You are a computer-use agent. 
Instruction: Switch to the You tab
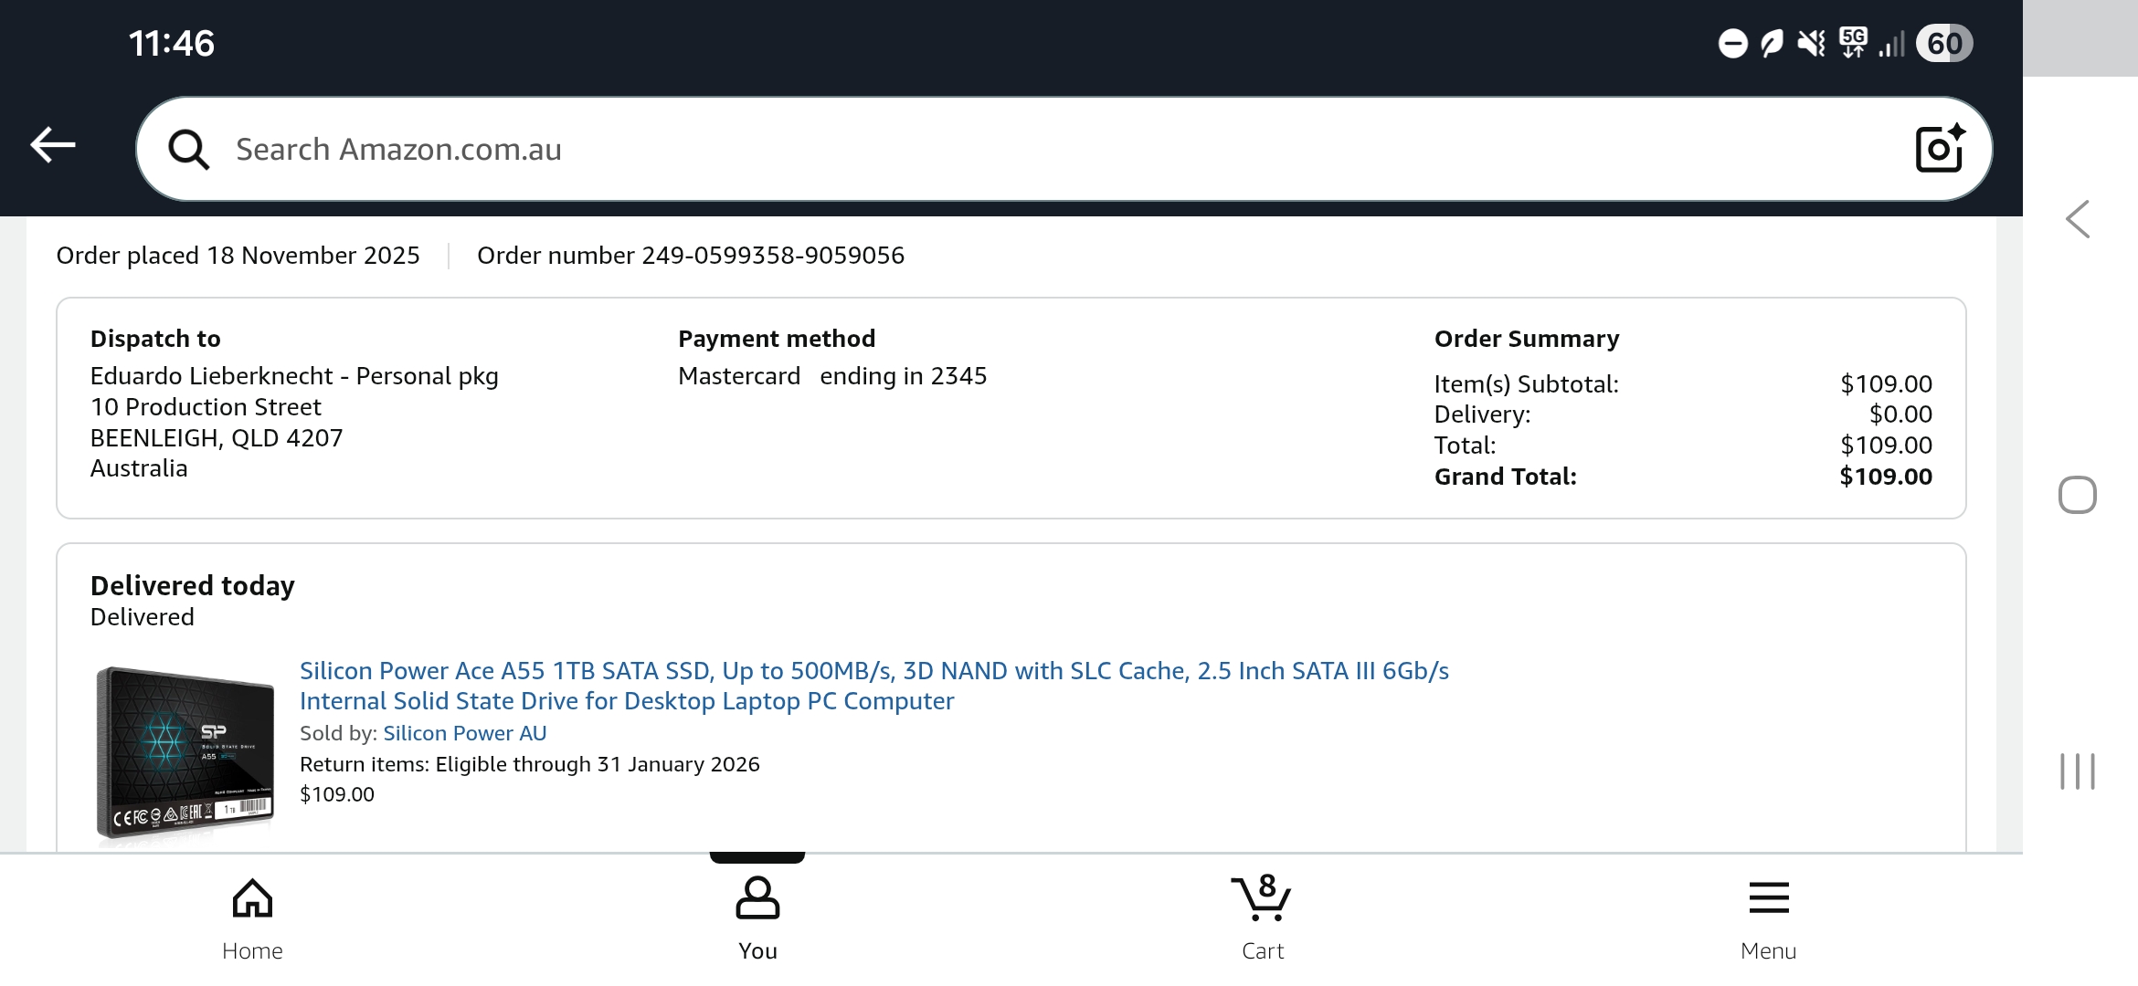click(x=757, y=916)
